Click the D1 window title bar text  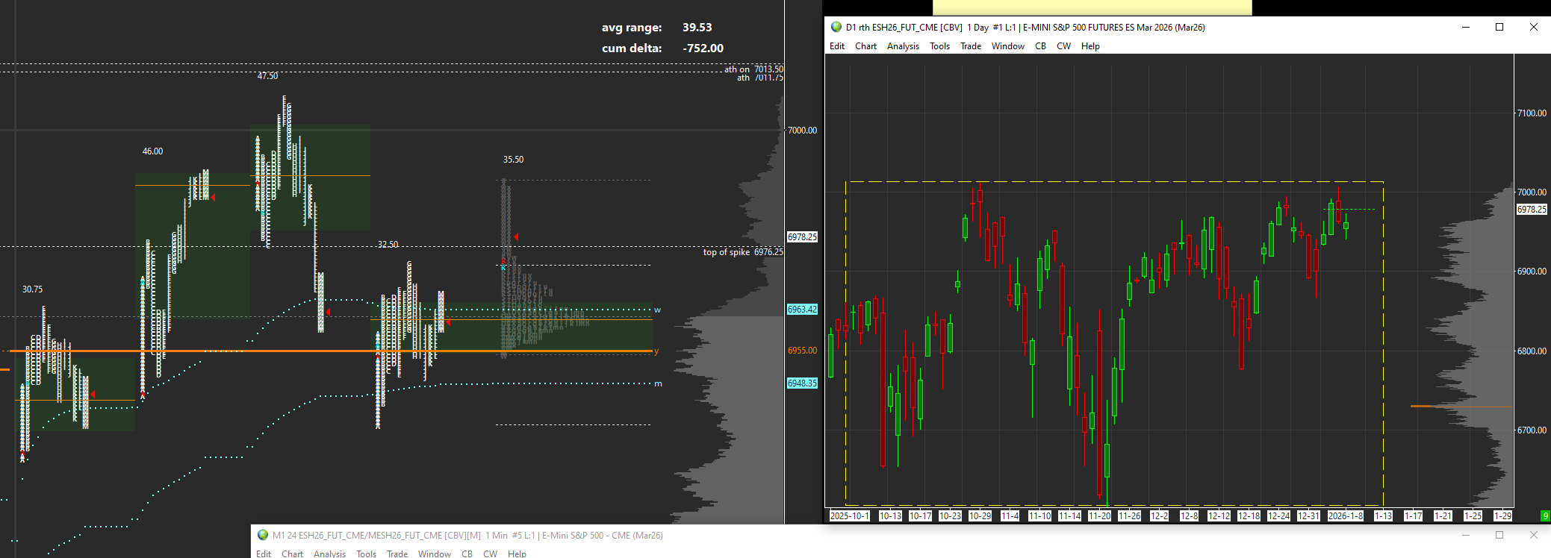click(x=1025, y=28)
